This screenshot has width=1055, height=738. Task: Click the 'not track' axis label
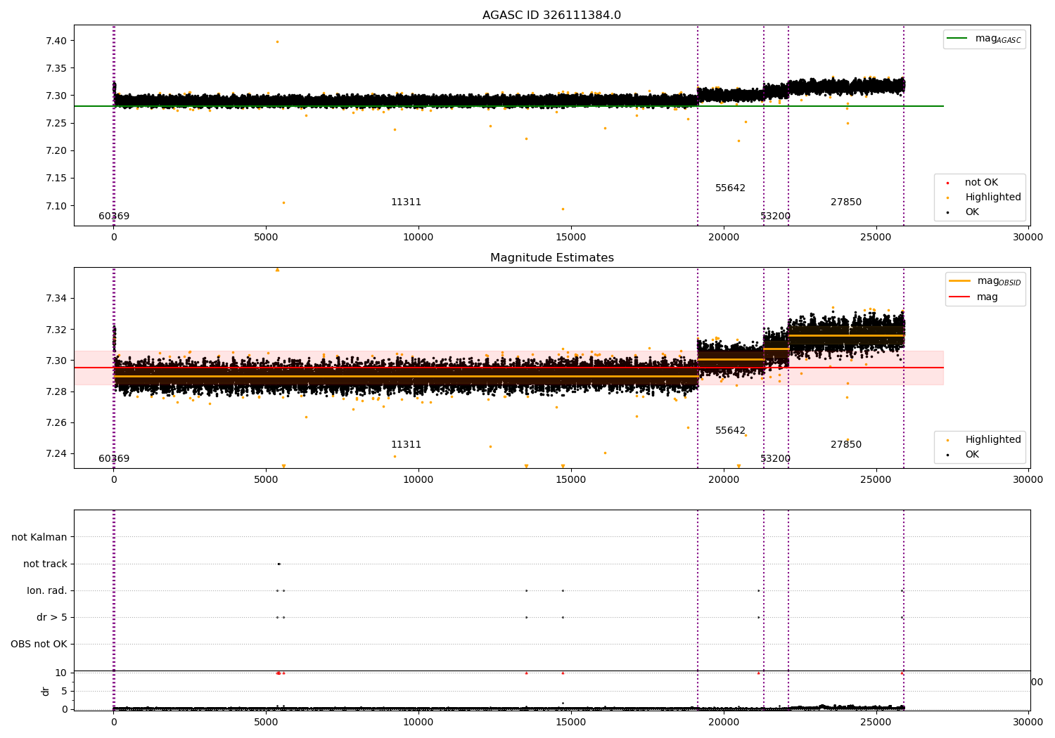[x=45, y=564]
